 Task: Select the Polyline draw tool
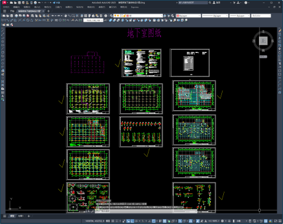pos(2,38)
